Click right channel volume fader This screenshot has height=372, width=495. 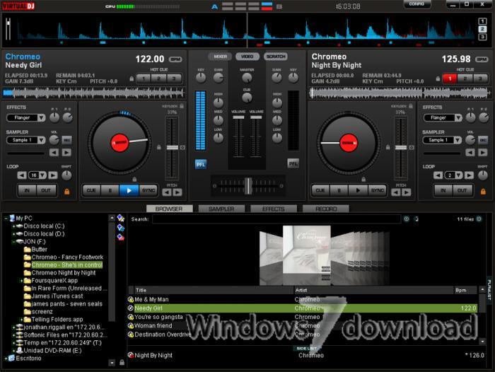pos(256,117)
